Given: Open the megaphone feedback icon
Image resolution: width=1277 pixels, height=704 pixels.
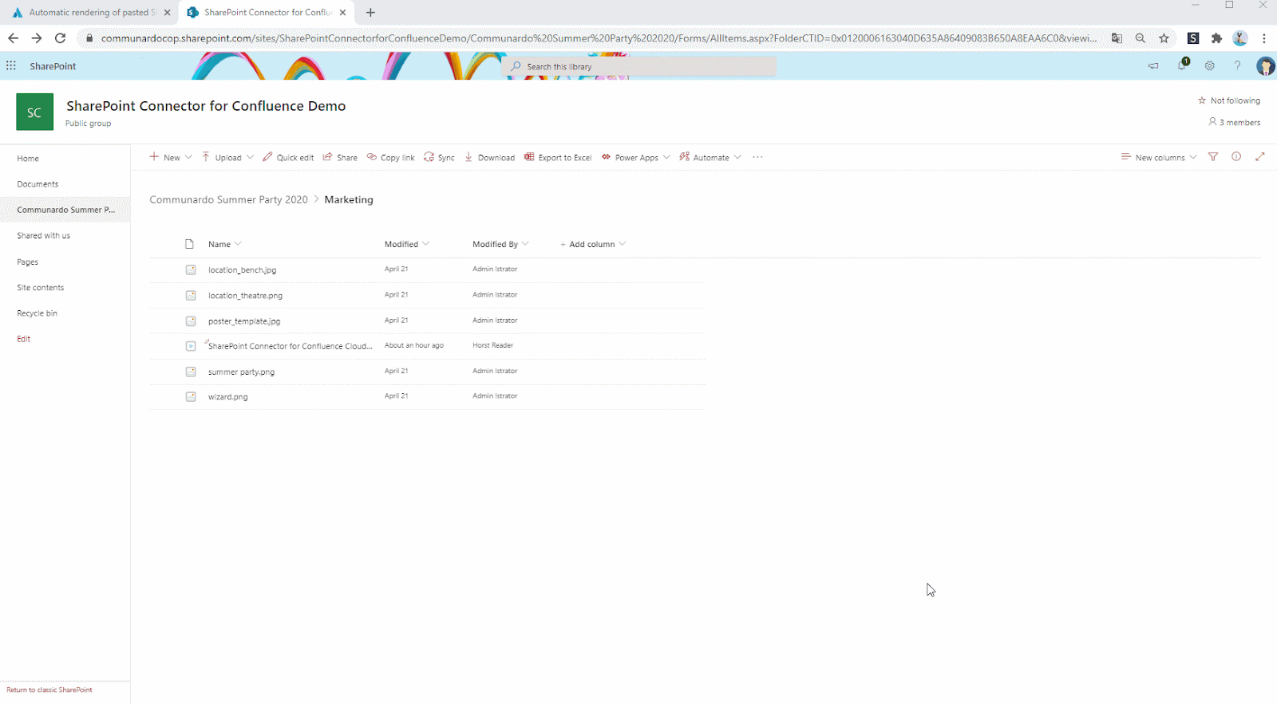Looking at the screenshot, I should 1153,66.
